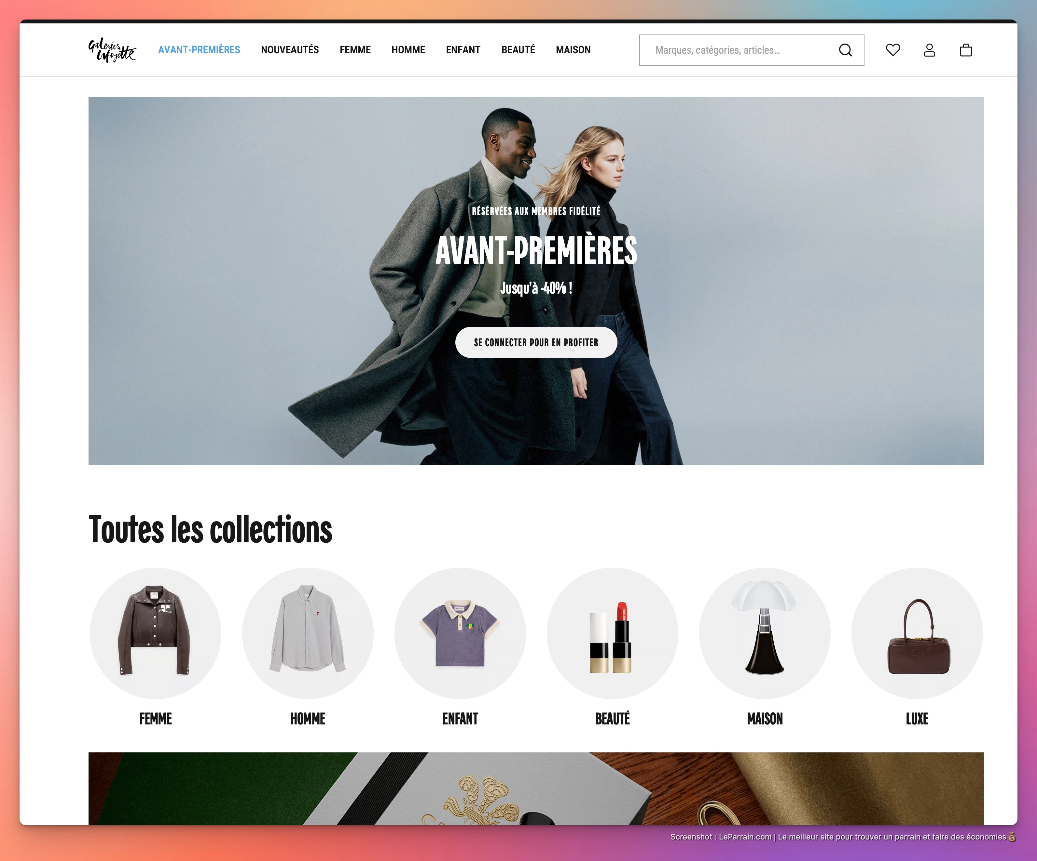Open the Beauté lipstick collection circle

pyautogui.click(x=612, y=633)
